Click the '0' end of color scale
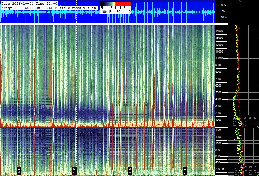Screen dimensions: 259x176 130,12
